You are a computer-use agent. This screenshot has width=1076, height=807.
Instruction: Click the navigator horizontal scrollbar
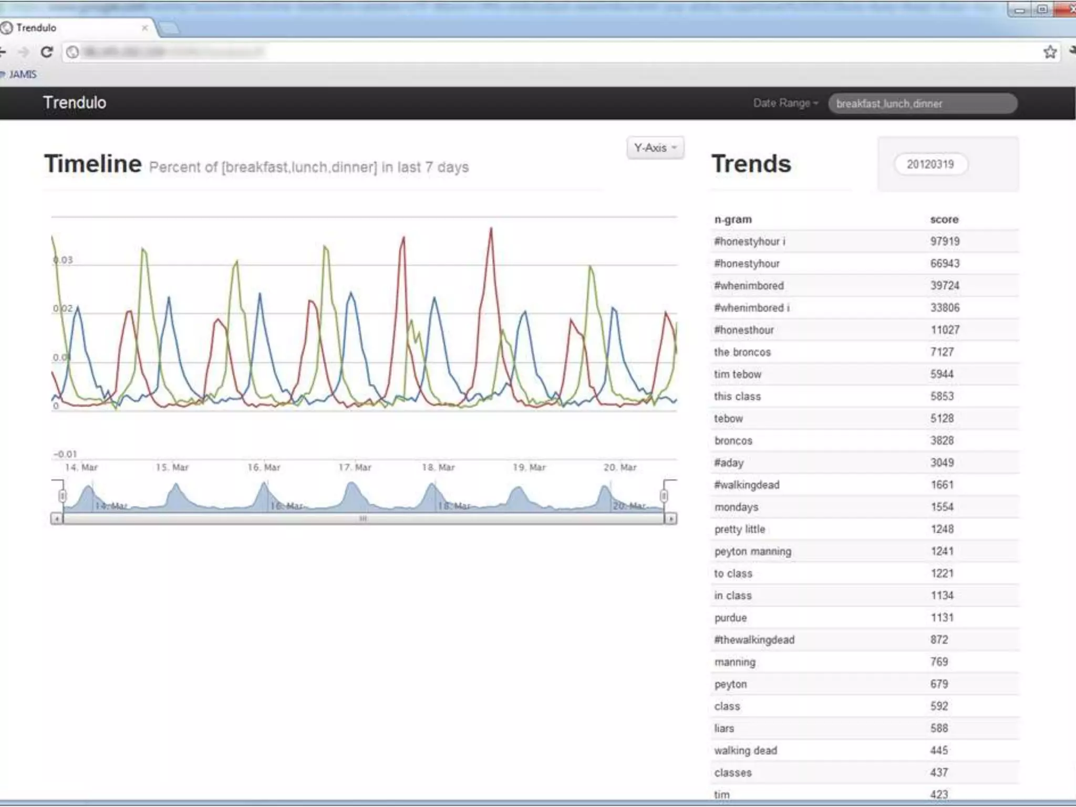(363, 519)
